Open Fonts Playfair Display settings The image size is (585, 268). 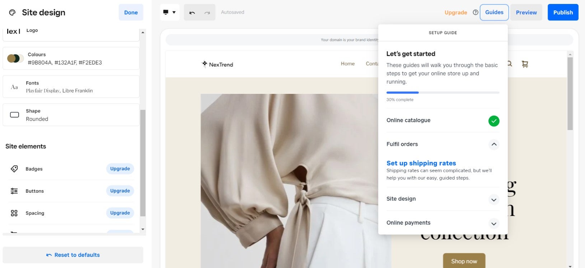71,86
